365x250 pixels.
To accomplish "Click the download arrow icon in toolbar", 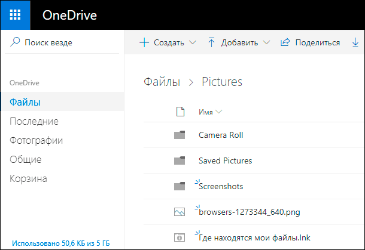I will point(355,43).
